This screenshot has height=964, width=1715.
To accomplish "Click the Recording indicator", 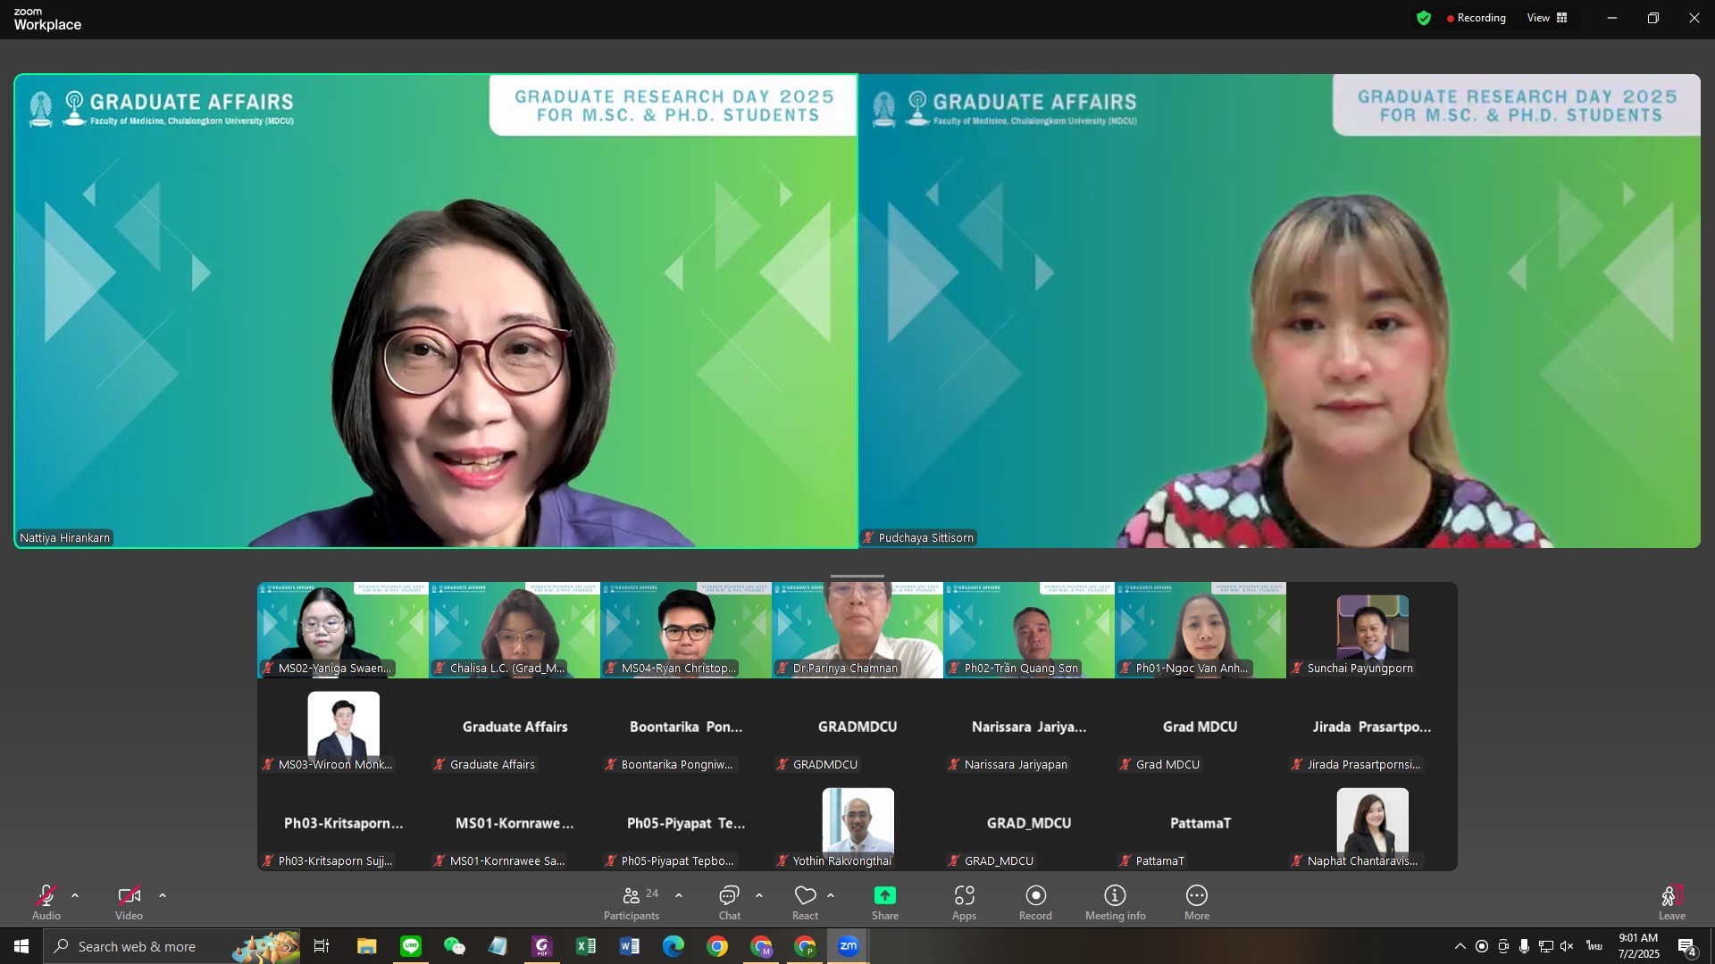I will click(1476, 18).
